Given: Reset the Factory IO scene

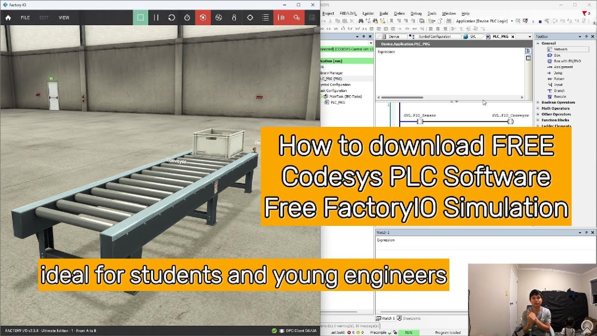Looking at the screenshot, I should click(172, 18).
